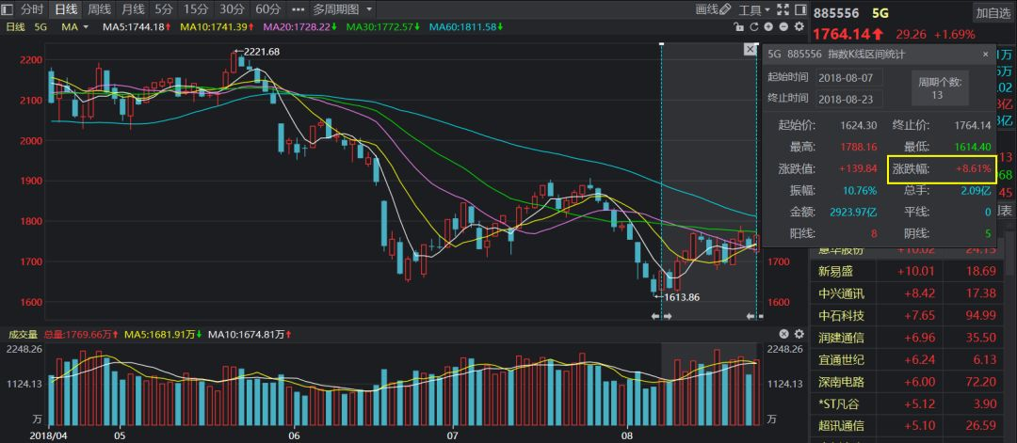The height and width of the screenshot is (443, 1017).
Task: Zoom out the K-line chart (minus icon)
Action: pos(783,26)
